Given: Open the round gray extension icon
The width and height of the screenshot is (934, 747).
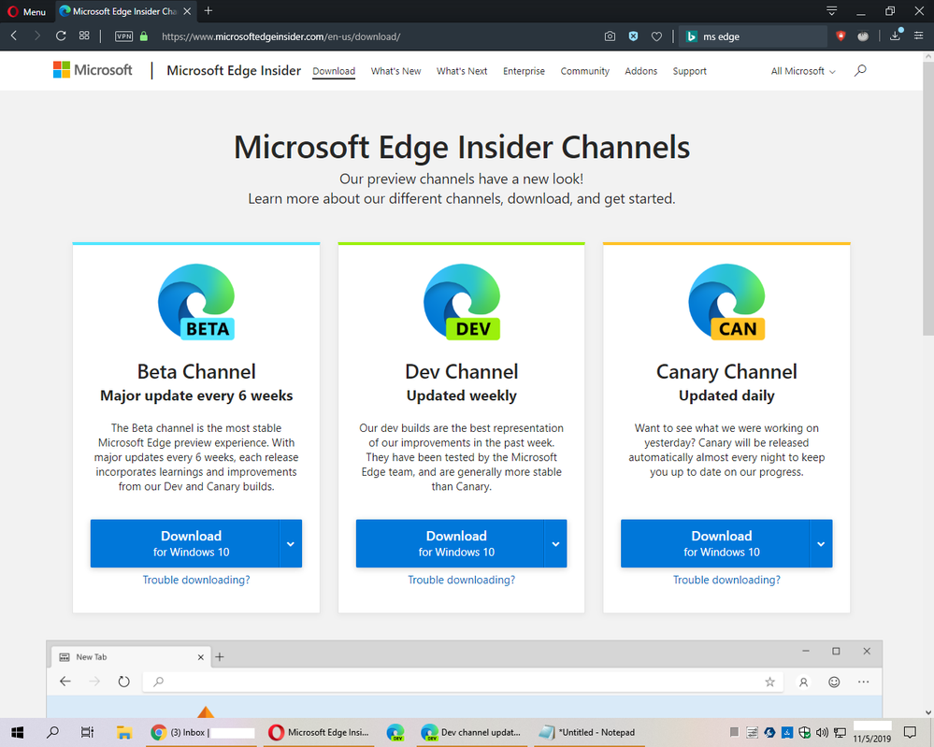Looking at the screenshot, I should 863,36.
